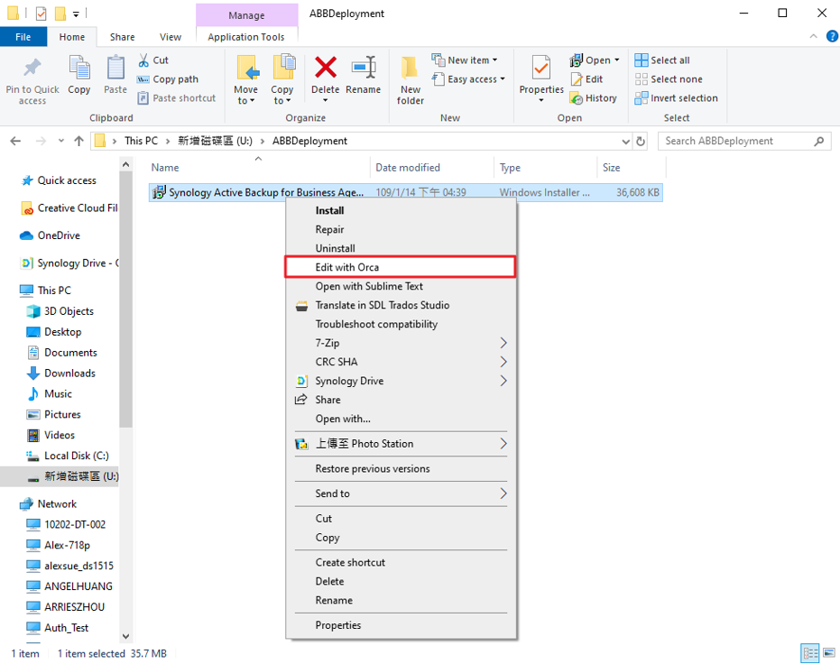The image size is (840, 664).
Task: Click Copy path in Clipboard group
Action: [x=168, y=79]
